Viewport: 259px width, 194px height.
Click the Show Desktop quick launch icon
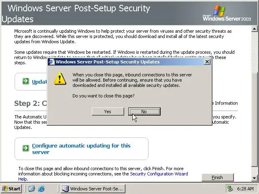pos(32,189)
